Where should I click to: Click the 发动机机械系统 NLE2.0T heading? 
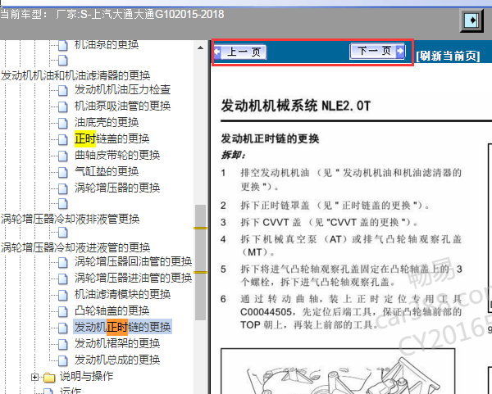[x=296, y=106]
